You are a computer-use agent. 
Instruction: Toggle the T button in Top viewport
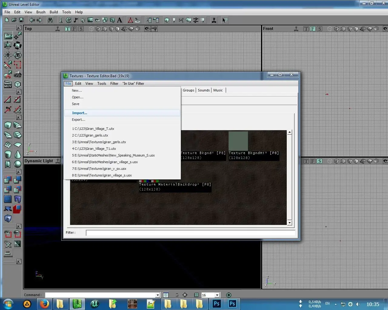pyautogui.click(x=68, y=29)
